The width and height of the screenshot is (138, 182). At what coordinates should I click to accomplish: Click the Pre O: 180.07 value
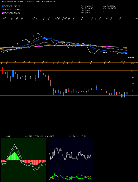point(87,6)
